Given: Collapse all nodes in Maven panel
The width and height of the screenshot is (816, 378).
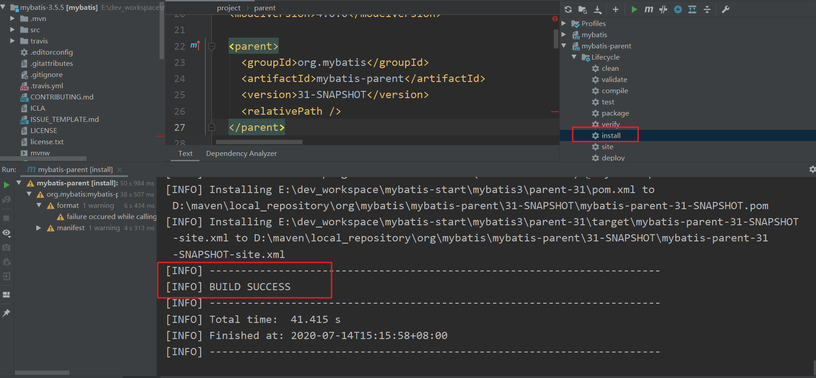Looking at the screenshot, I should tap(707, 9).
